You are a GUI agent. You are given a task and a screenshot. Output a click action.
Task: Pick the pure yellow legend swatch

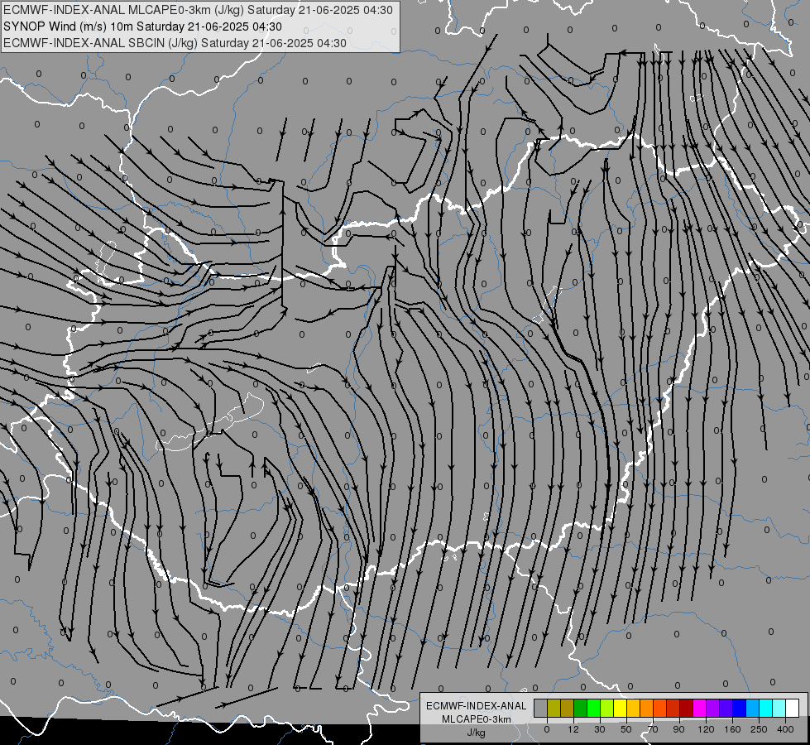click(620, 708)
